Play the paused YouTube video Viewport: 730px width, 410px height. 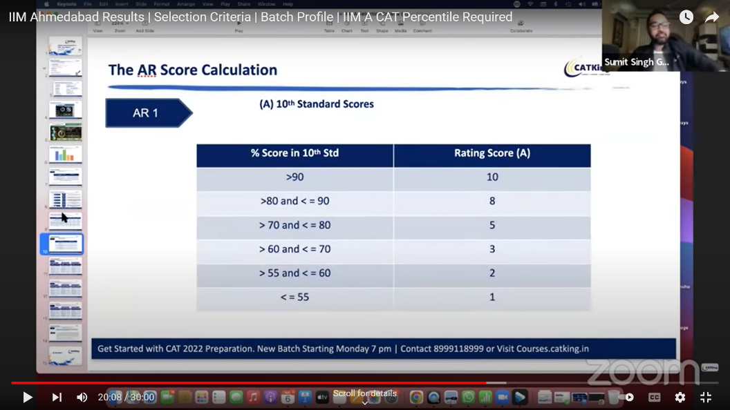28,397
